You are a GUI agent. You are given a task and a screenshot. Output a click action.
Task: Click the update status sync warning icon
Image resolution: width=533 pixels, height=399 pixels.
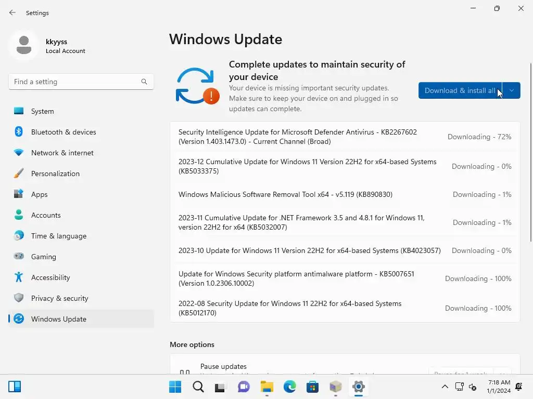coord(197,86)
